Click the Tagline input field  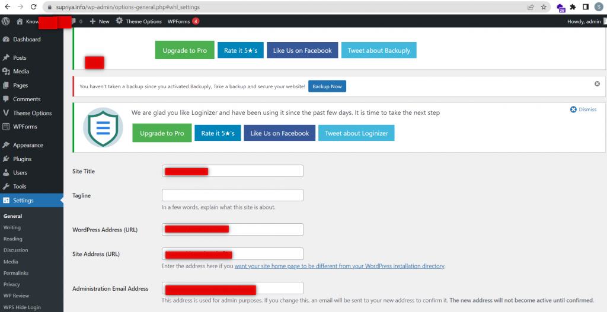(x=232, y=195)
